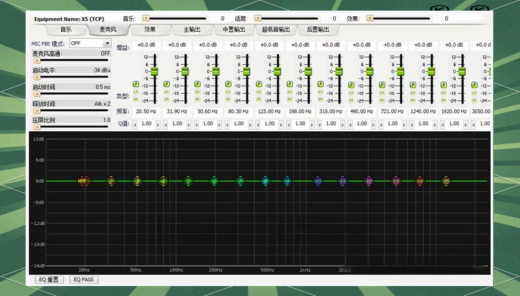Click the 315.00 Hz frequency field

[330, 111]
